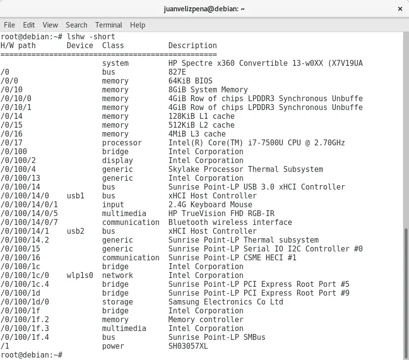Click the system class entry
This screenshot has height=360, width=409.
pos(115,63)
